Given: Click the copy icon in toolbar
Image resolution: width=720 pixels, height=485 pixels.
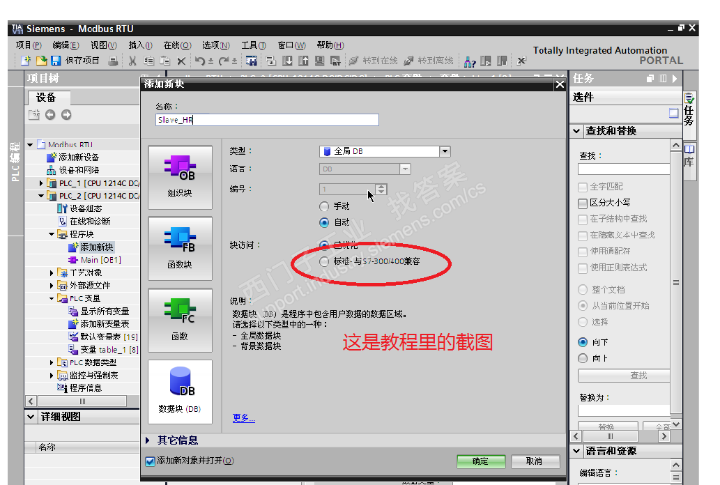Looking at the screenshot, I should [x=148, y=60].
